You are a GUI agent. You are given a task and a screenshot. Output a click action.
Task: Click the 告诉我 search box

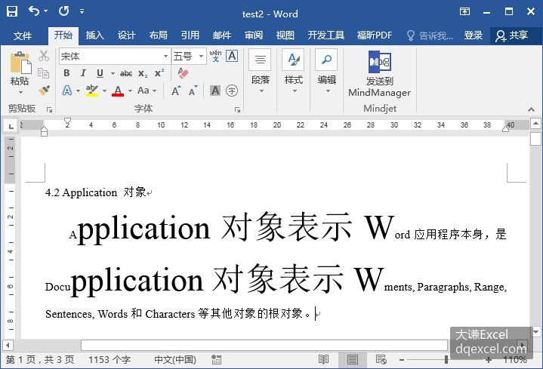(x=430, y=35)
